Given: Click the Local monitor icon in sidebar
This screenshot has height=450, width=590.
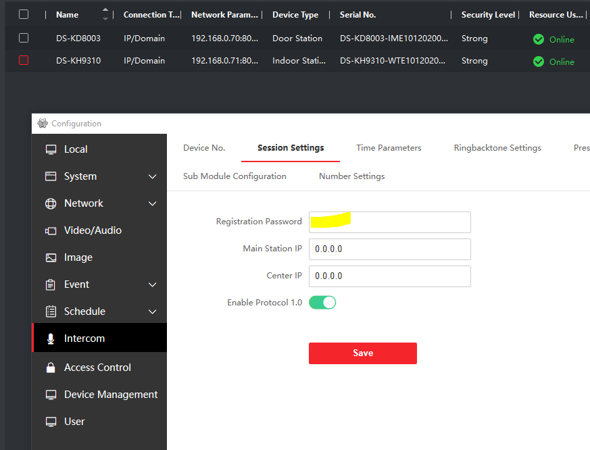Looking at the screenshot, I should (51, 149).
